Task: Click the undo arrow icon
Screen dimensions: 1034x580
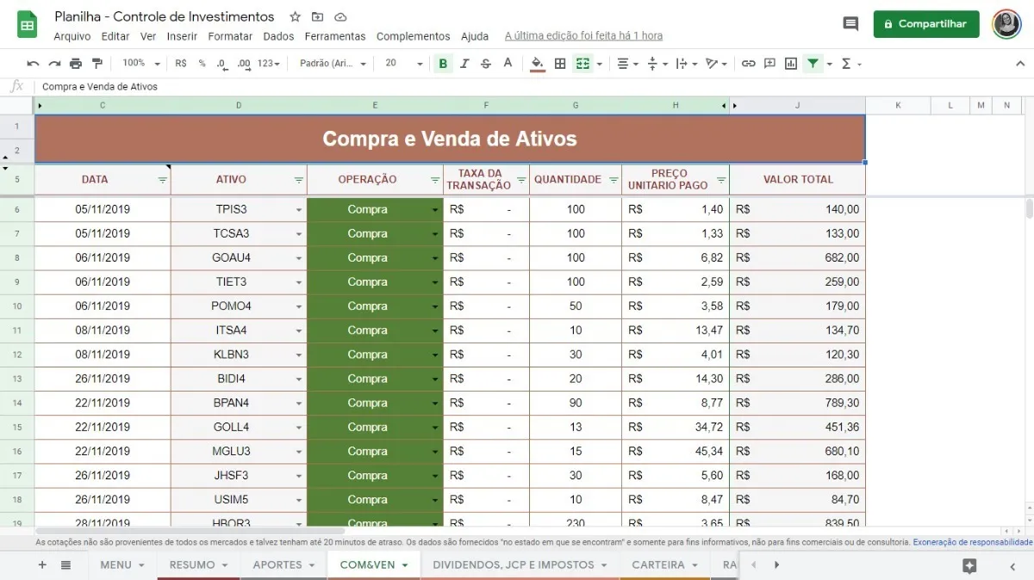Action: click(33, 64)
